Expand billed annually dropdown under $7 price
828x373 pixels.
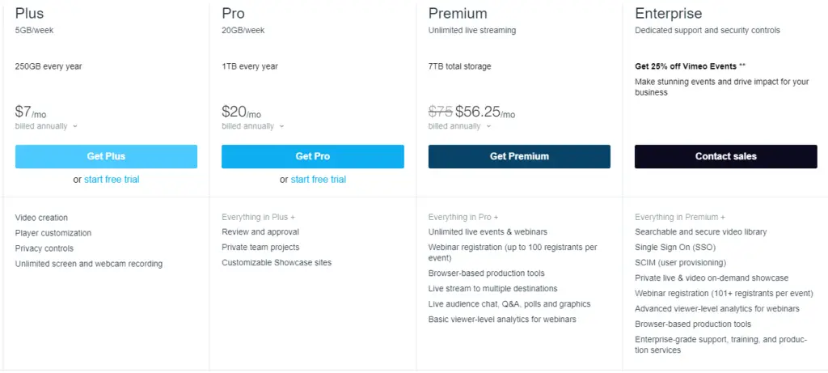pos(46,126)
